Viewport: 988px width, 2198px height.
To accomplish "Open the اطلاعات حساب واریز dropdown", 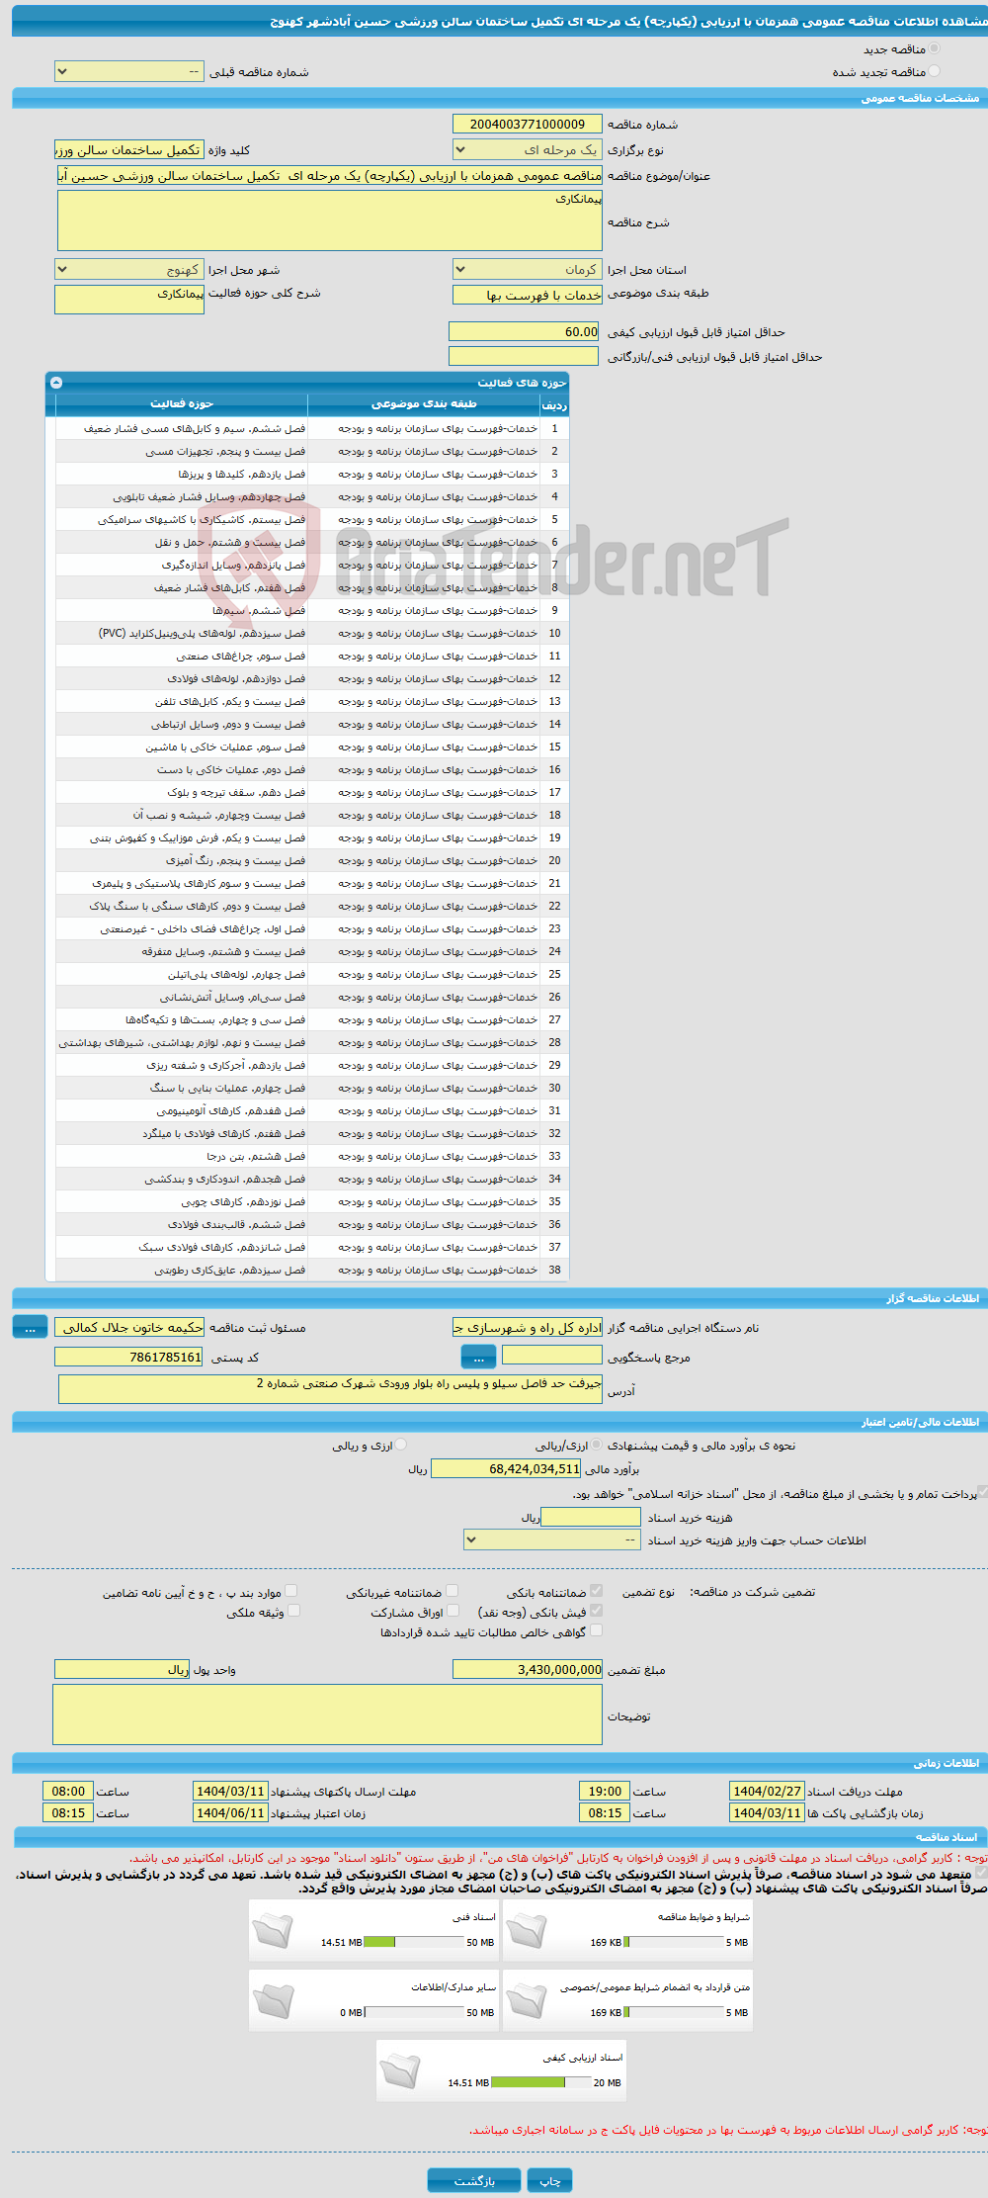I will 552,1539.
